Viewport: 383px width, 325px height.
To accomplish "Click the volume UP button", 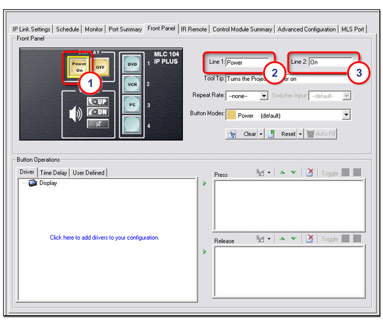I will click(x=98, y=102).
